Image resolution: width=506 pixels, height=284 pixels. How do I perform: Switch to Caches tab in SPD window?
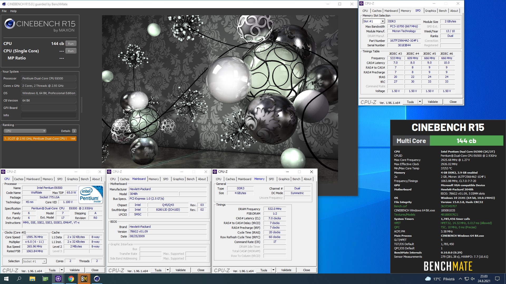pos(377,11)
